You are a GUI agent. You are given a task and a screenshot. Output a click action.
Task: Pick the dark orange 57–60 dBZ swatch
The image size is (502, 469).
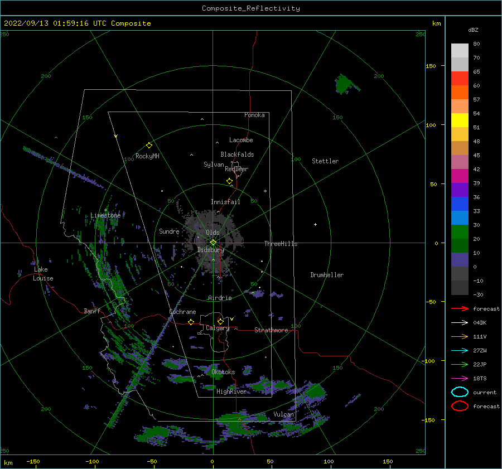pyautogui.click(x=460, y=92)
